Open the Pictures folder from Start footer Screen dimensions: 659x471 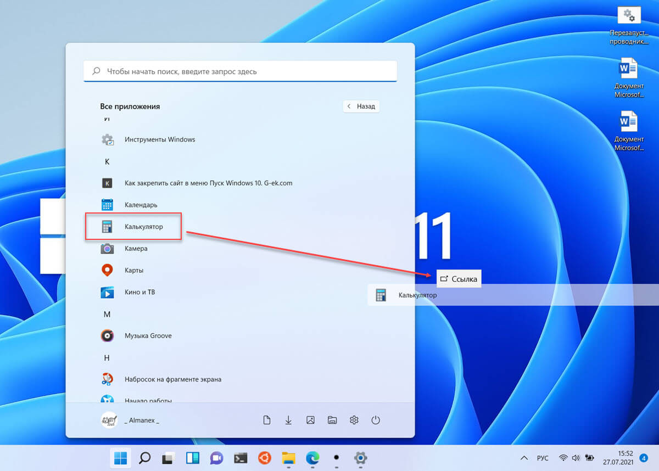(310, 420)
